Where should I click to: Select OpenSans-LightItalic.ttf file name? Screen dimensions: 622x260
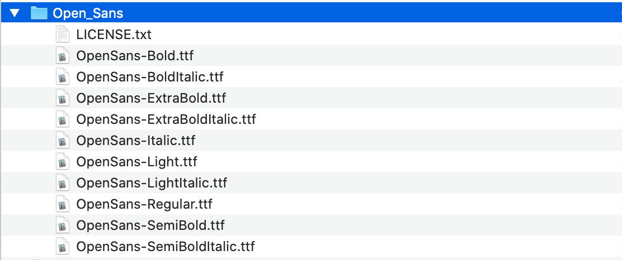coord(152,183)
